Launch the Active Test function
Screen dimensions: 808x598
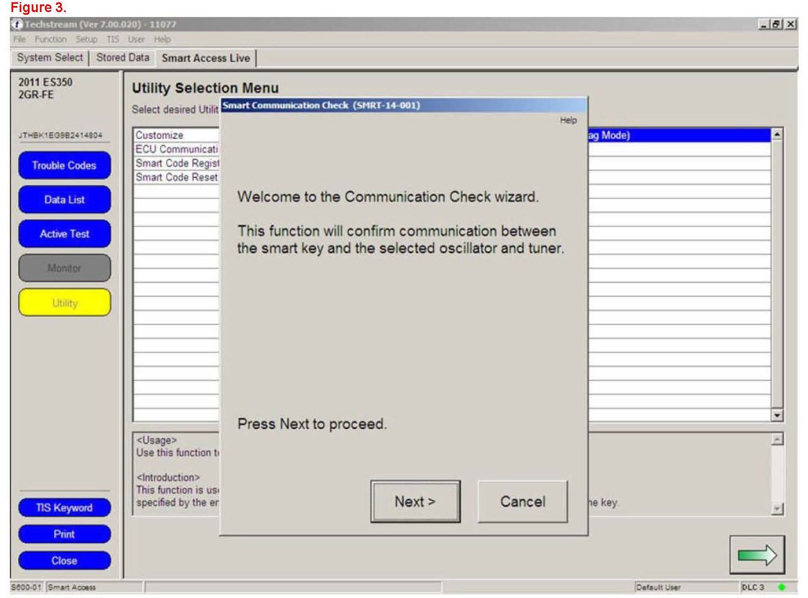[64, 234]
